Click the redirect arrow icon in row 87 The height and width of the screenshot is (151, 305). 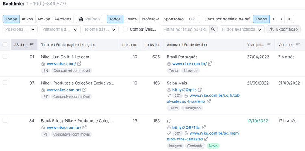point(169,96)
